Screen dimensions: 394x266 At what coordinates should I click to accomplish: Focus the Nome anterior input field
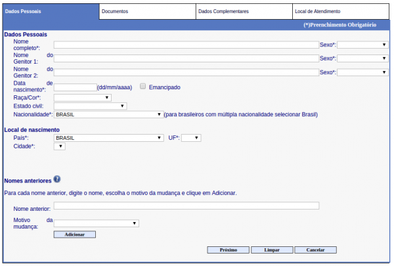pyautogui.click(x=186, y=206)
